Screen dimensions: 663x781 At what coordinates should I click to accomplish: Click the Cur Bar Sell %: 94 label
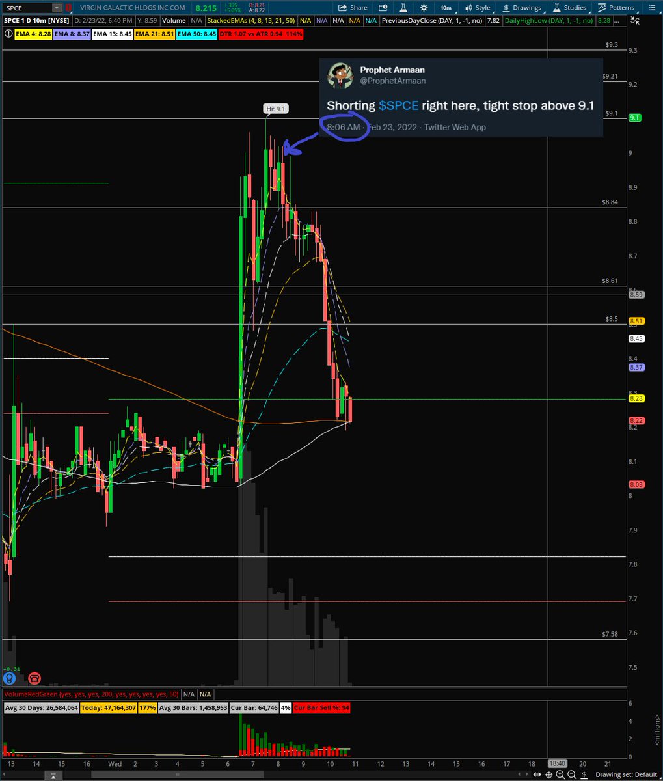322,707
